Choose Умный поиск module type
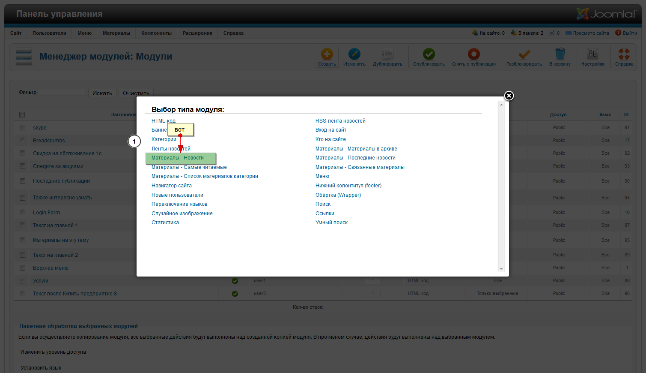The height and width of the screenshot is (373, 646). pyautogui.click(x=331, y=223)
